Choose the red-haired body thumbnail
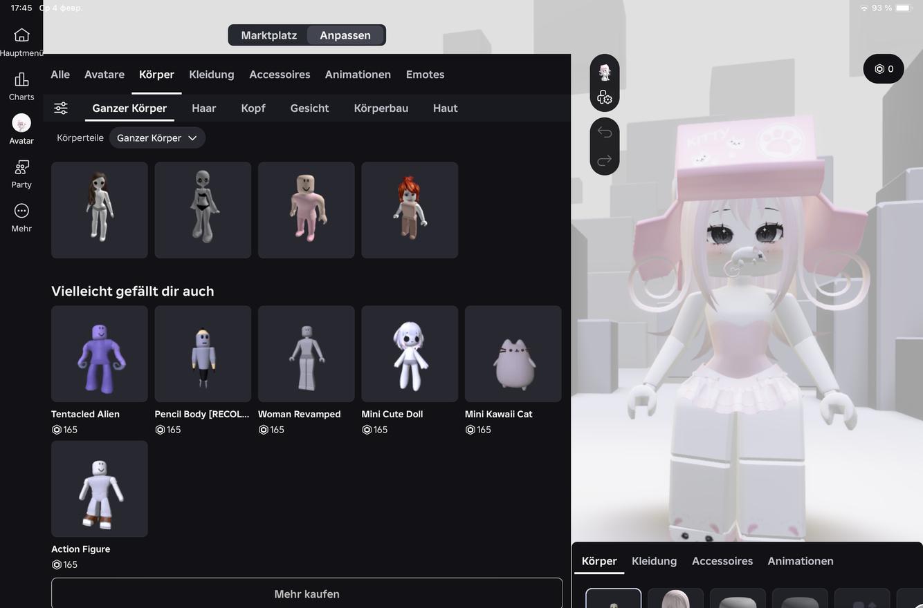Image resolution: width=923 pixels, height=608 pixels. click(410, 210)
